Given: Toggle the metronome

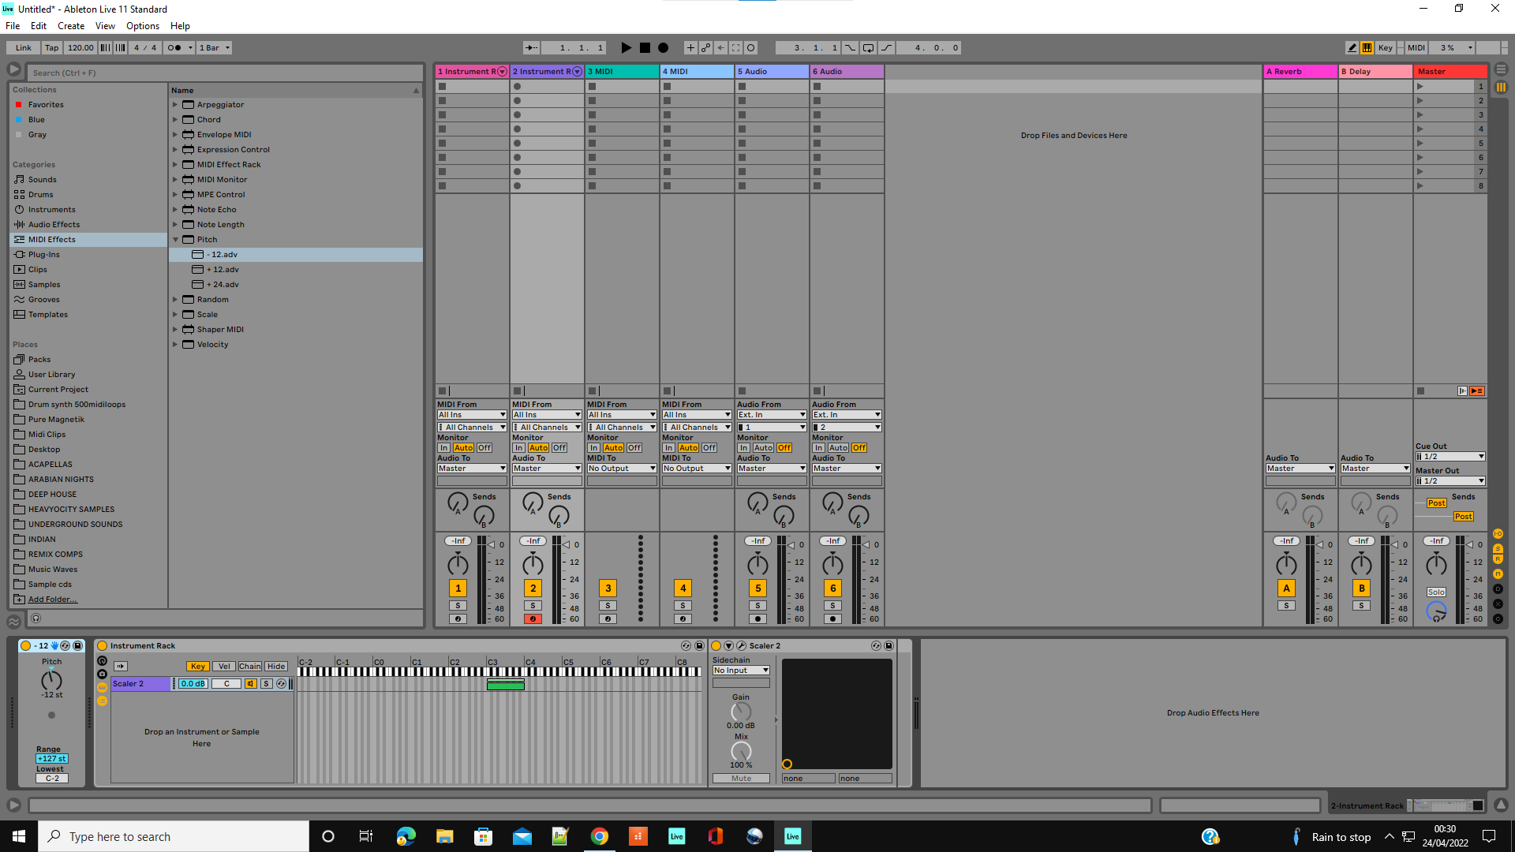Looking at the screenshot, I should 179,48.
